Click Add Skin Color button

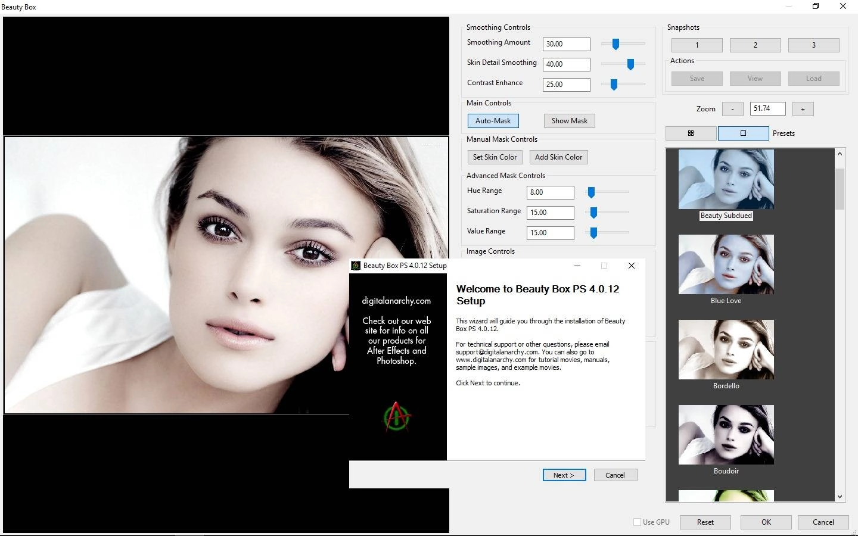coord(558,157)
